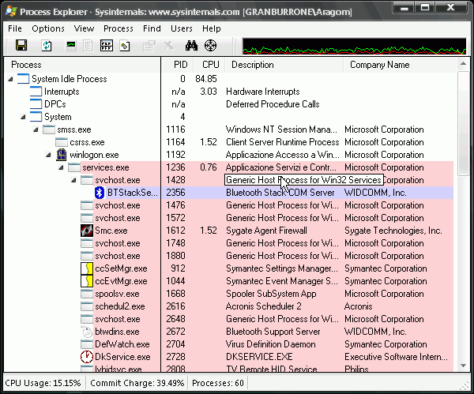Click the Bluetooth icon of BTStackSe
The image size is (474, 394).
tap(100, 193)
